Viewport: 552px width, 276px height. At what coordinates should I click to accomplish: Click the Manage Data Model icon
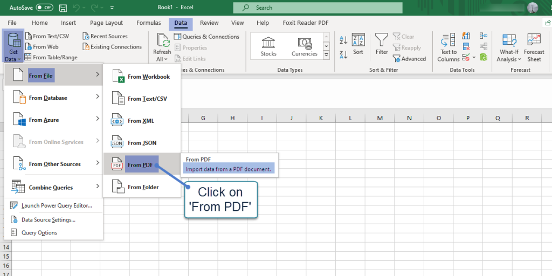coord(484,57)
